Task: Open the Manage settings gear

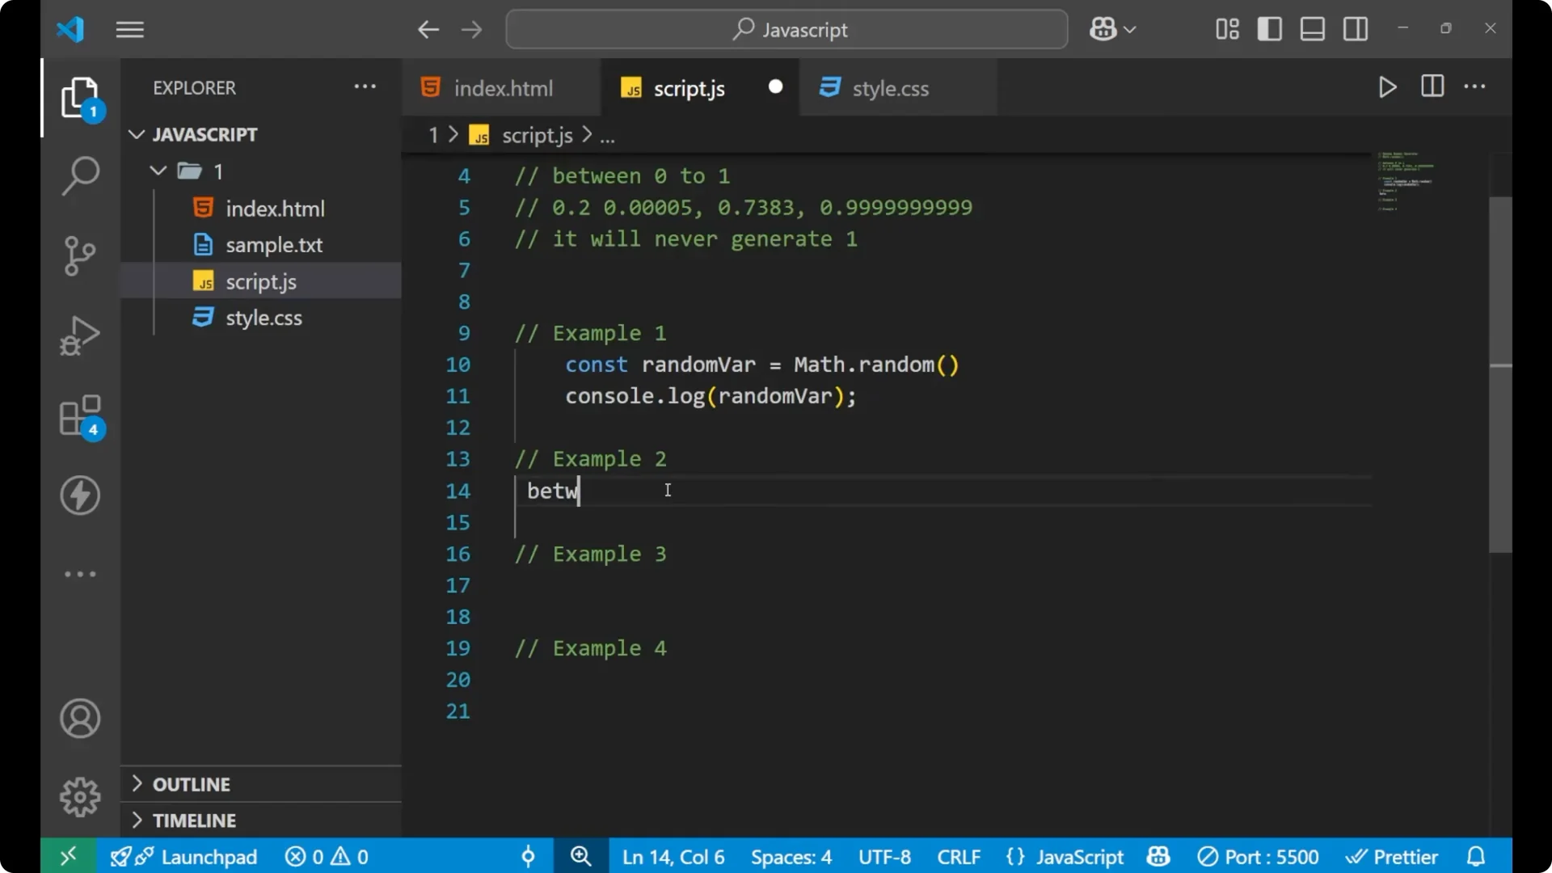Action: [x=80, y=796]
